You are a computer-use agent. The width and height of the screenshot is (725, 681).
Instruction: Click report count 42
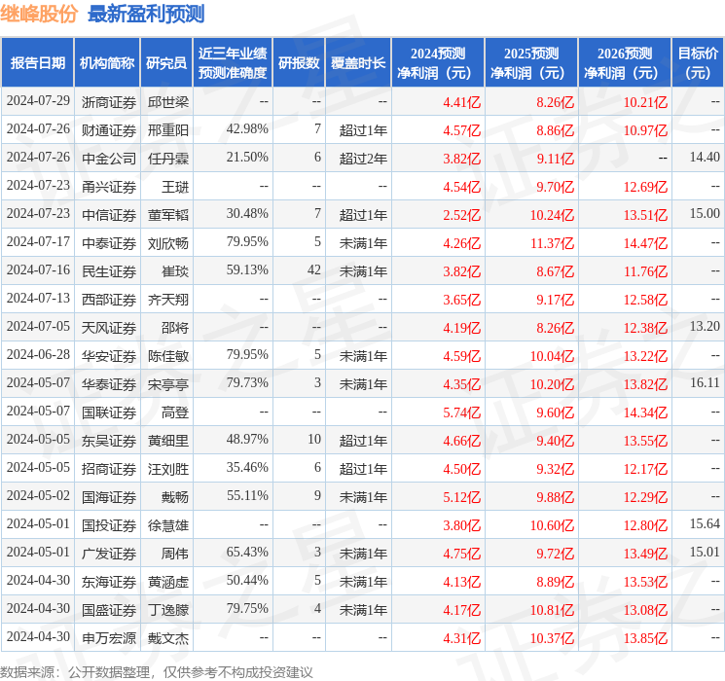314,270
